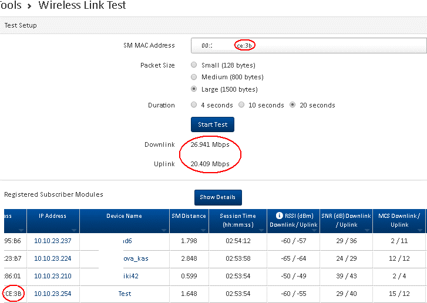
Task: Click RSSI value -50 / -49
Action: [294, 276]
